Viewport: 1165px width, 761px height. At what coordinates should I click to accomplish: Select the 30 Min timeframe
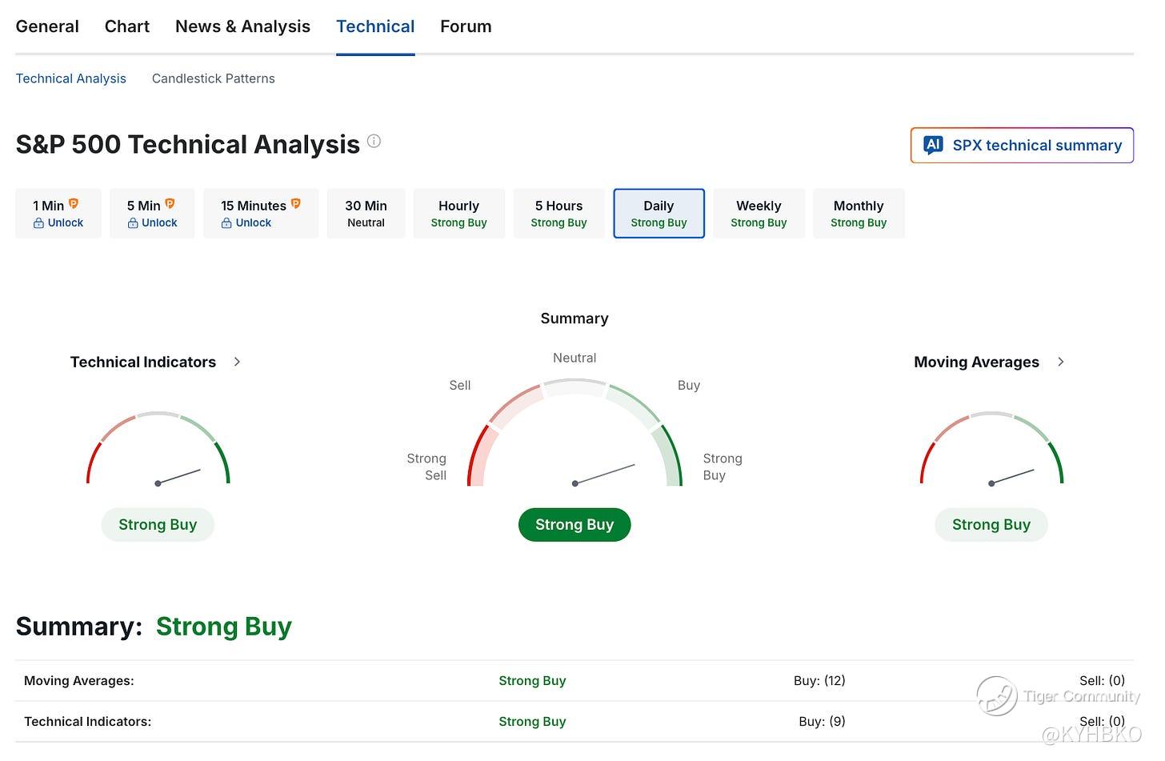(x=366, y=214)
